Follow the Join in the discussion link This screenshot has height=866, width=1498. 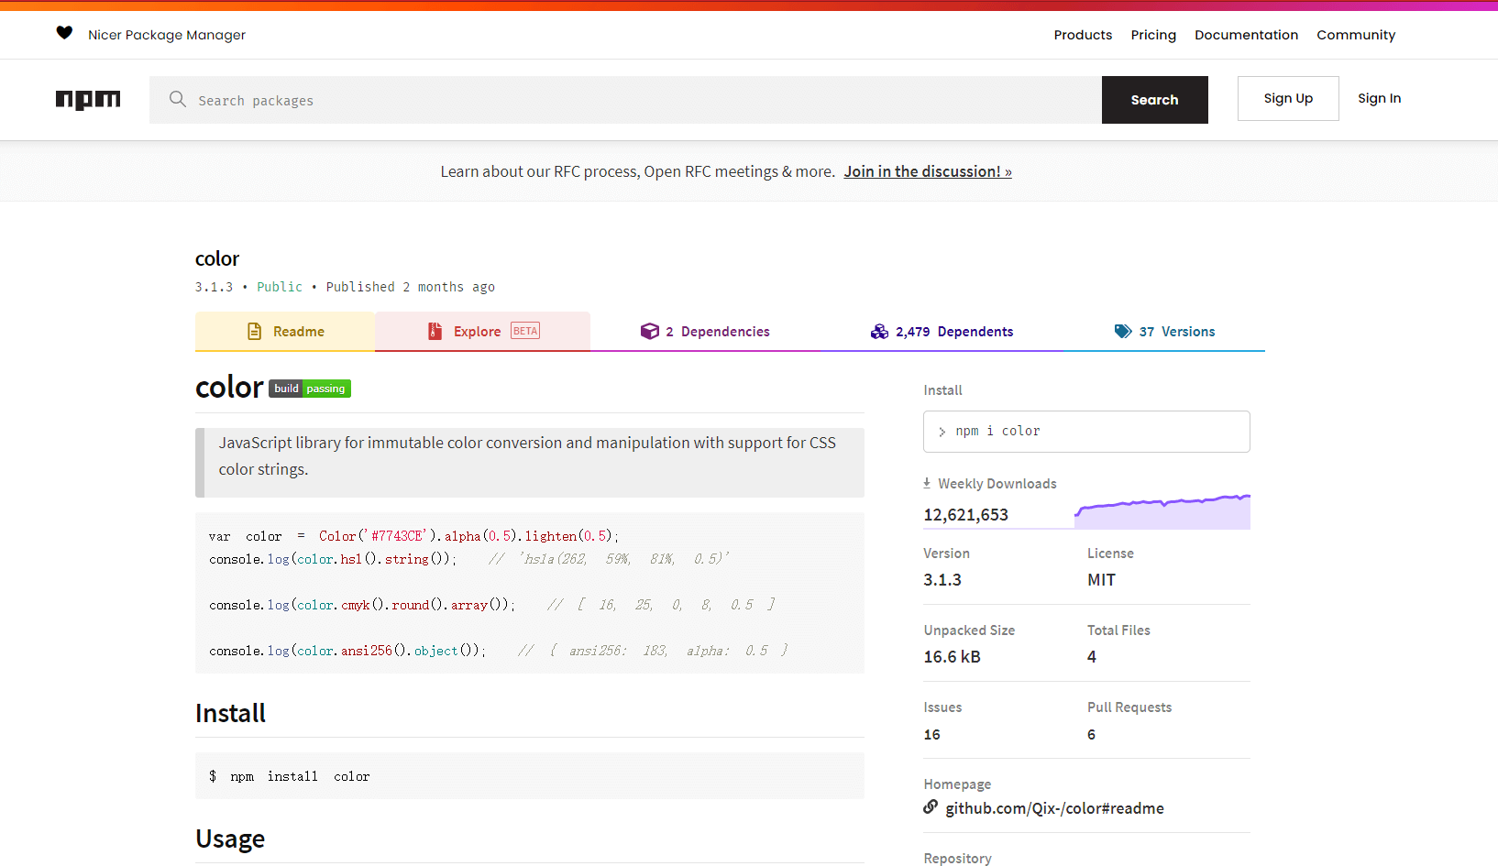928,171
